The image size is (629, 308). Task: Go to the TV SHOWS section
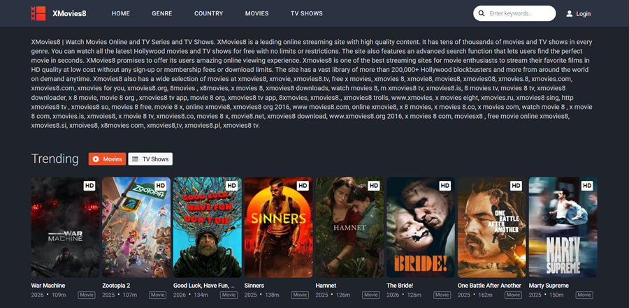point(307,13)
